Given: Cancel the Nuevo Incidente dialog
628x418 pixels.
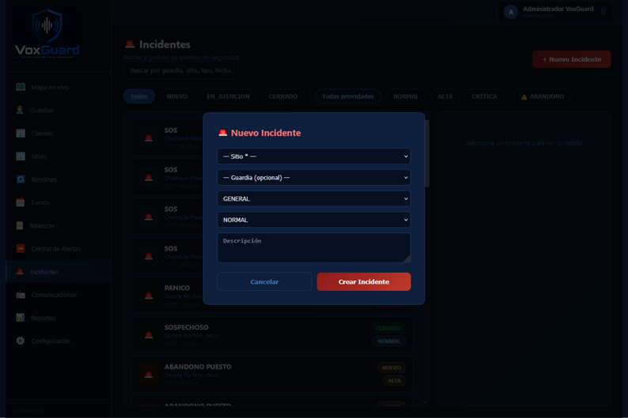Looking at the screenshot, I should click(x=264, y=281).
